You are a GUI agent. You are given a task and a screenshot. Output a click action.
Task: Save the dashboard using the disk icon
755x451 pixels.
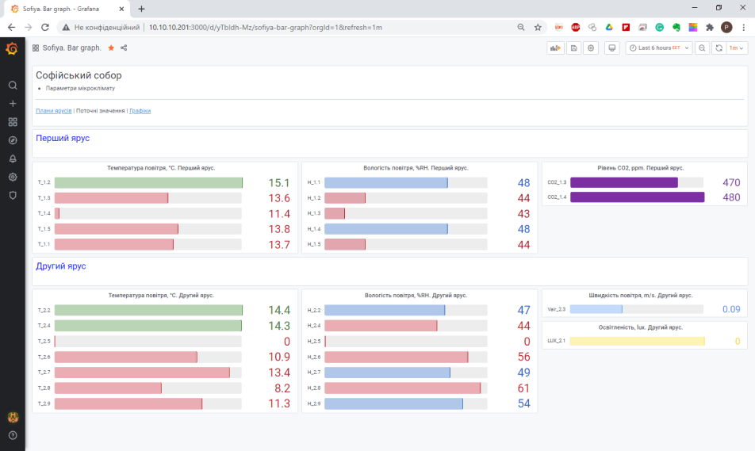point(573,48)
